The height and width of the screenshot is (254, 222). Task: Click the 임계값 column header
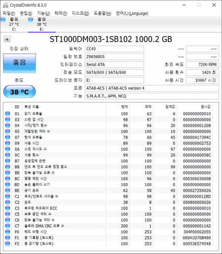tap(165, 107)
